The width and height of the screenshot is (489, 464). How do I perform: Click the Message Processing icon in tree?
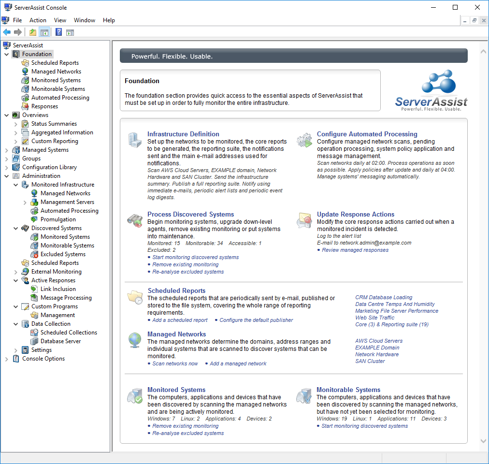tap(34, 298)
